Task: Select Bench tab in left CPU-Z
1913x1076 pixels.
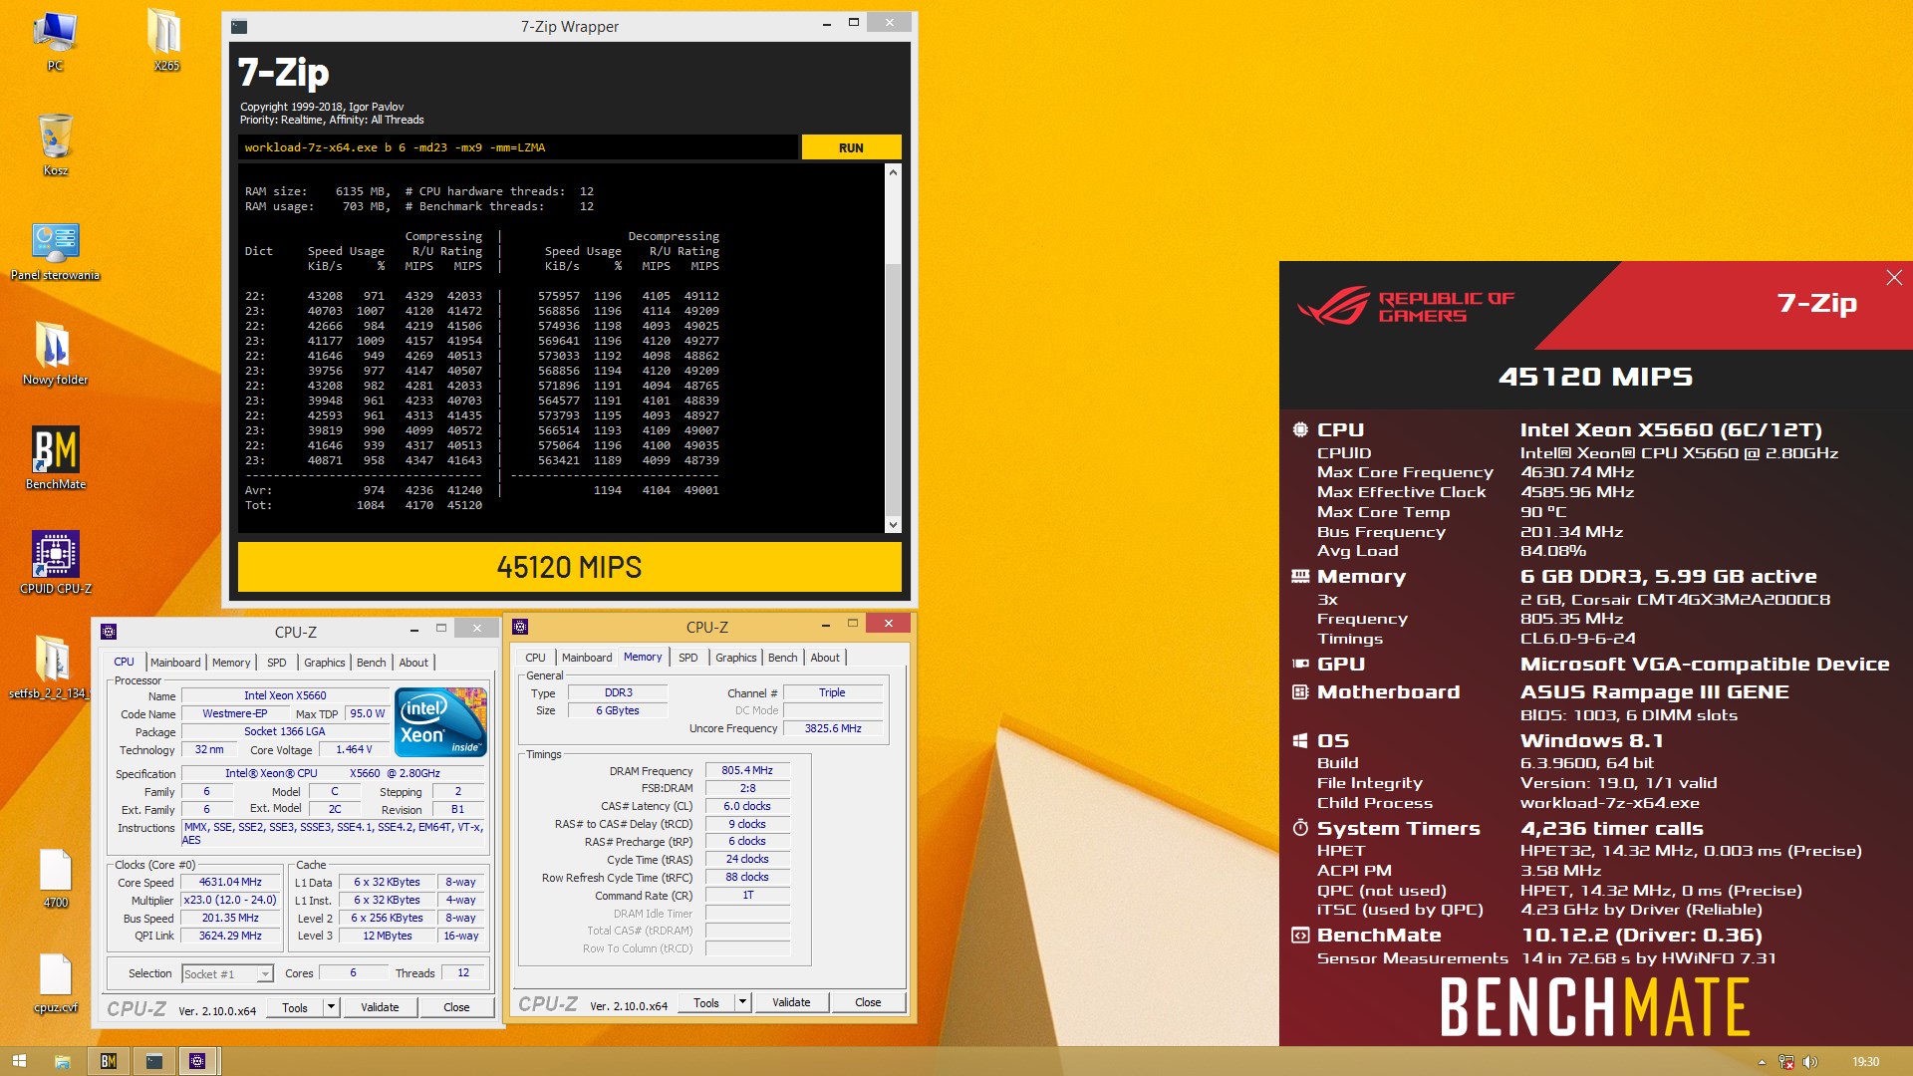Action: tap(372, 663)
